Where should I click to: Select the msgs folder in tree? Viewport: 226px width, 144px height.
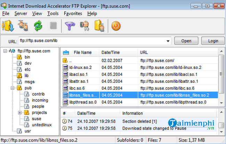30,82
